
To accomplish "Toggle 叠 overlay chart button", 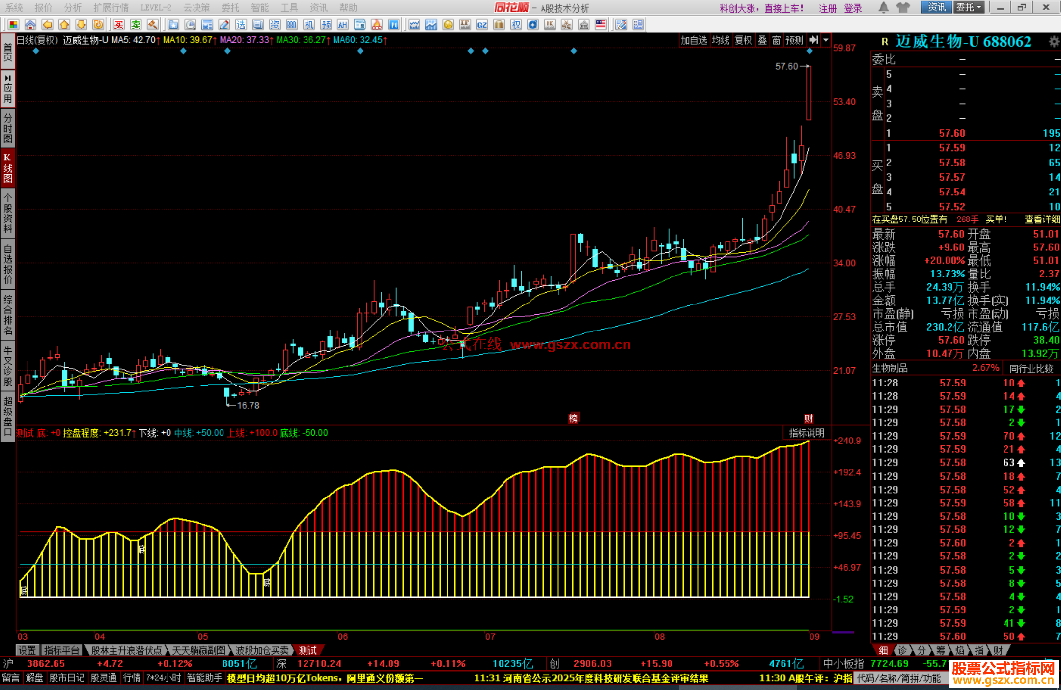I will (x=762, y=40).
